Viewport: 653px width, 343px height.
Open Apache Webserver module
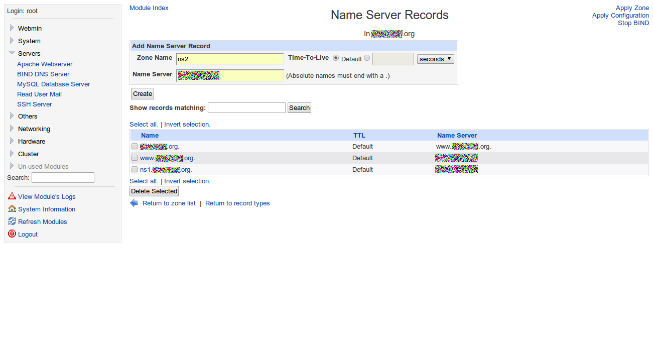click(45, 64)
